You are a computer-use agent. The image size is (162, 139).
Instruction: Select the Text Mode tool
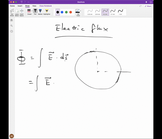click(12, 12)
